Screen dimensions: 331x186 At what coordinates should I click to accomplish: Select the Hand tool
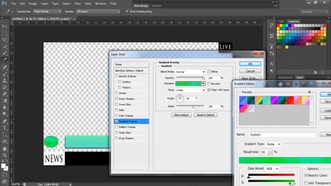point(5,149)
